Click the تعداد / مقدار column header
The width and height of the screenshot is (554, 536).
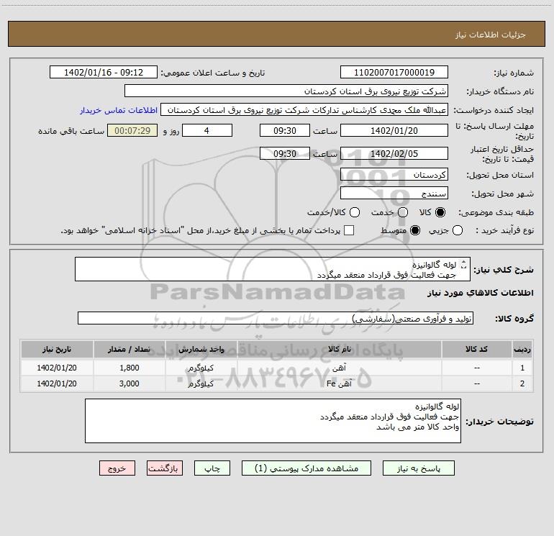click(129, 349)
